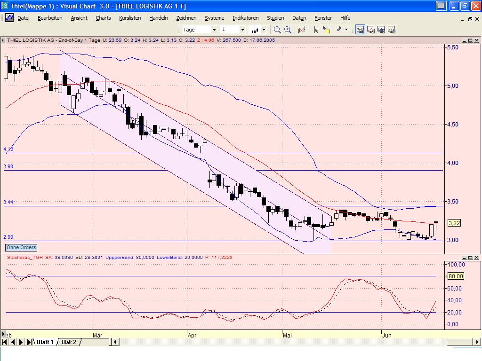Click the zoom out magnifier icon
Image resolution: width=482 pixels, height=361 pixels.
click(277, 30)
